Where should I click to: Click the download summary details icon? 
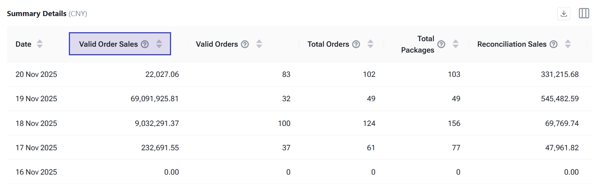pos(564,14)
